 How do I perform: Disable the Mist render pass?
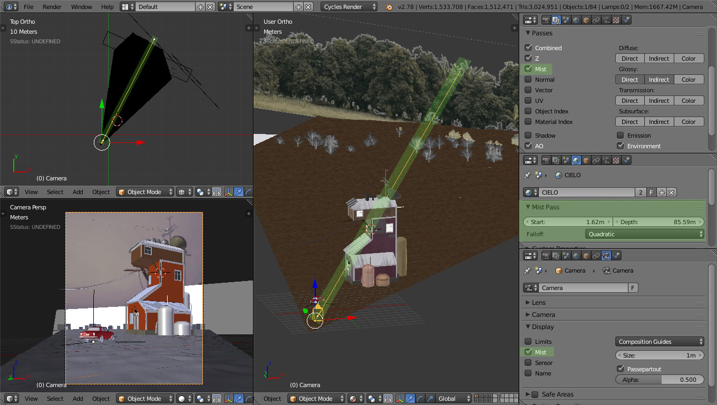pos(528,69)
